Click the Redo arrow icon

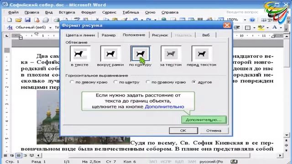click(149, 20)
